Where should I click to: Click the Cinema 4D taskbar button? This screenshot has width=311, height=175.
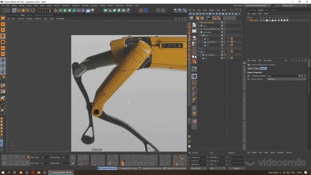(x=61, y=173)
